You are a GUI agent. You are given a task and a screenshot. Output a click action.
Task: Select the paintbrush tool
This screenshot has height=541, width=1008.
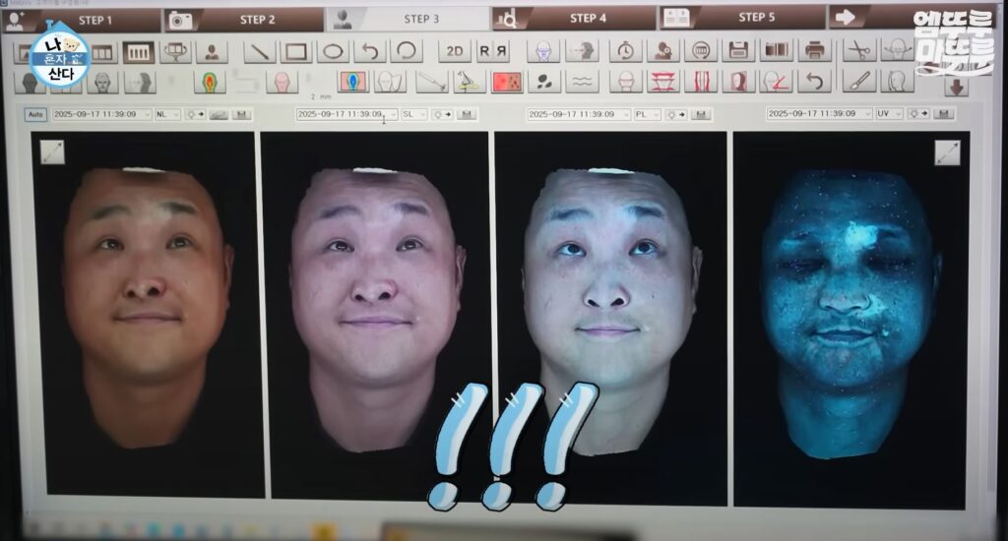click(x=859, y=82)
